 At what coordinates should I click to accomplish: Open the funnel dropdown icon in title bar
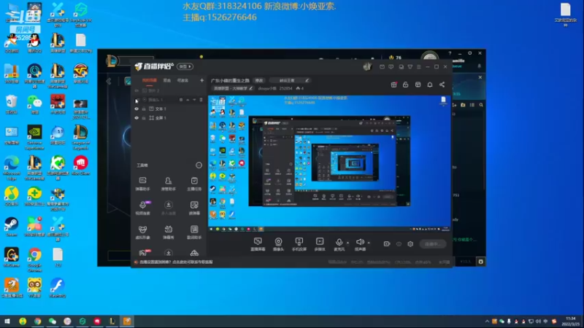pyautogui.click(x=410, y=67)
